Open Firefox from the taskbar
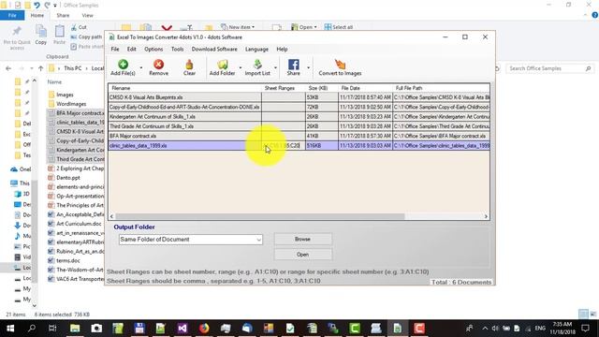 coord(204,329)
